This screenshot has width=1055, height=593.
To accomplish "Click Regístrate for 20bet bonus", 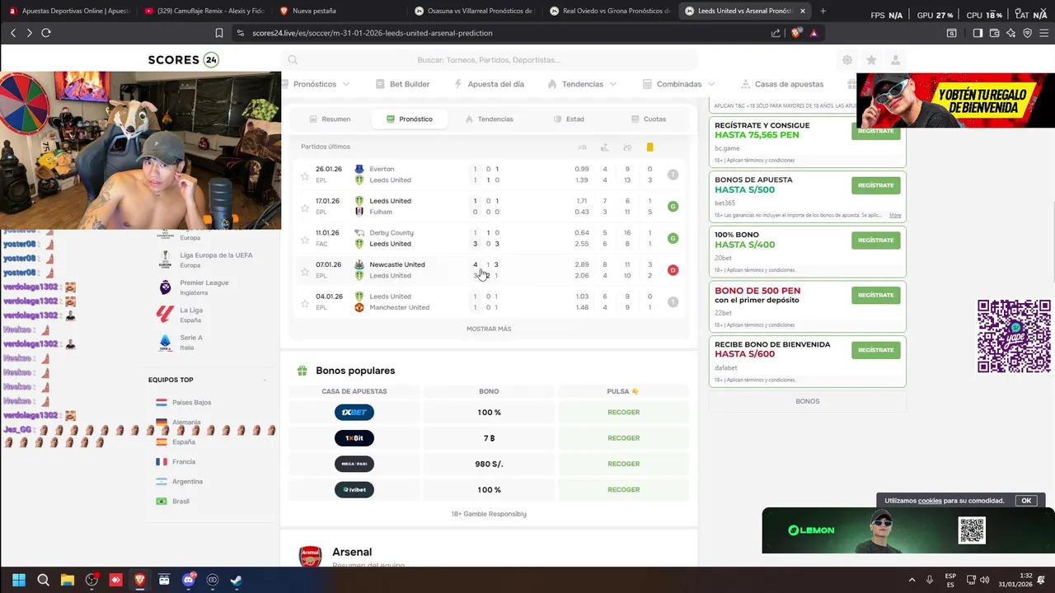I will pyautogui.click(x=875, y=240).
